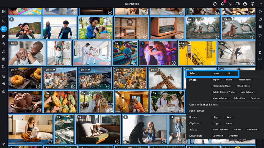The height and width of the screenshot is (148, 264).
Task: Rotate Right from the menu
Action: pyautogui.click(x=216, y=117)
